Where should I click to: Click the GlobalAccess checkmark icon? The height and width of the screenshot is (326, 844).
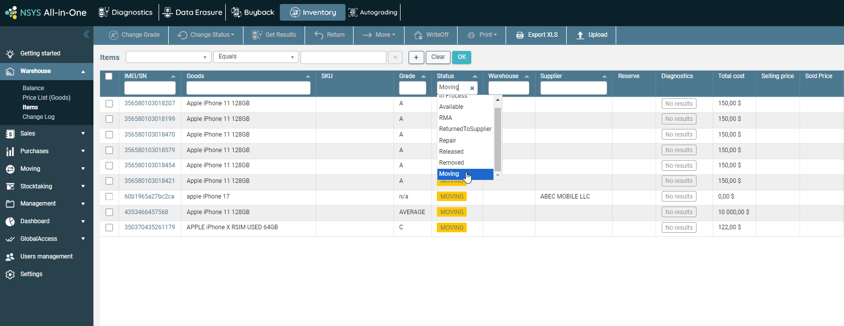pos(10,239)
